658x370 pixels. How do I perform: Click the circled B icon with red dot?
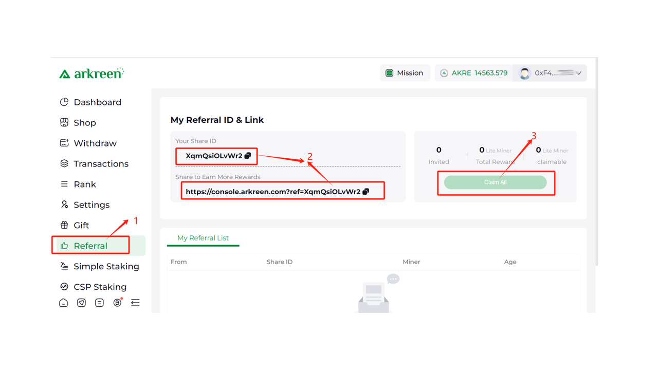coord(117,303)
